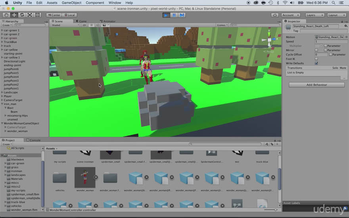Viewport: 349px width, 218px height.
Task: Expand mixamorig Hips node
Action: [x=5, y=115]
